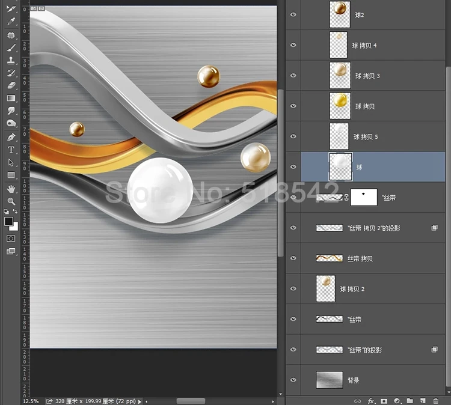Select the 球 拷贝 3 layer name
Screen dimensions: 451x411
[x=367, y=76]
